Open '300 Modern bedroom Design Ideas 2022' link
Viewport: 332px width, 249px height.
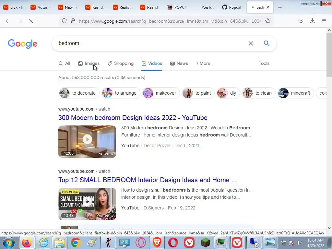(133, 117)
